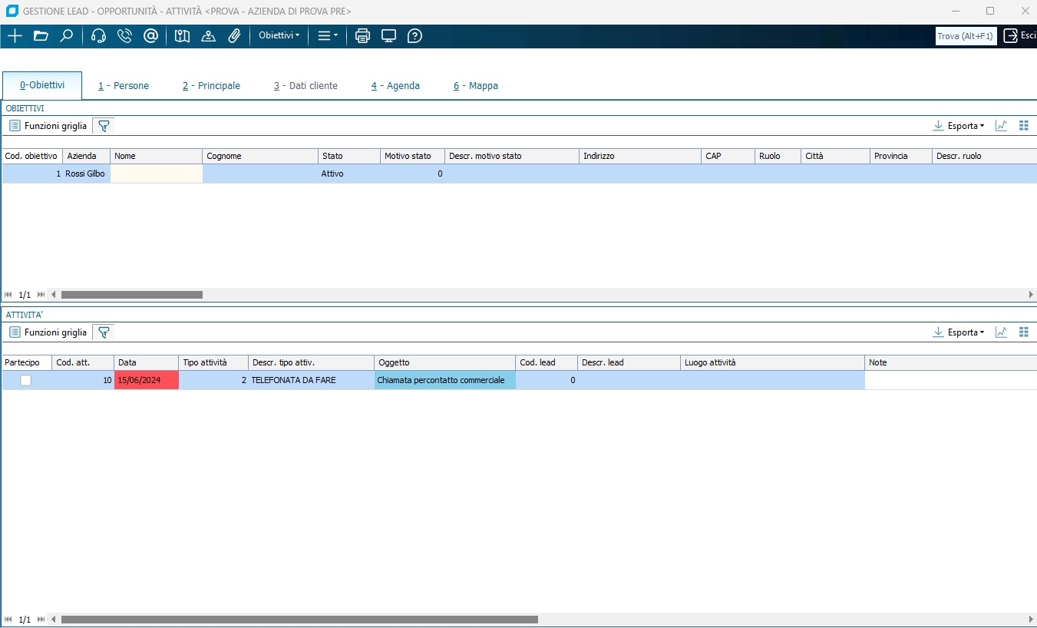Click the Nome cell in Rossi Gilbo row
Image resolution: width=1037 pixels, height=628 pixels.
pos(157,174)
